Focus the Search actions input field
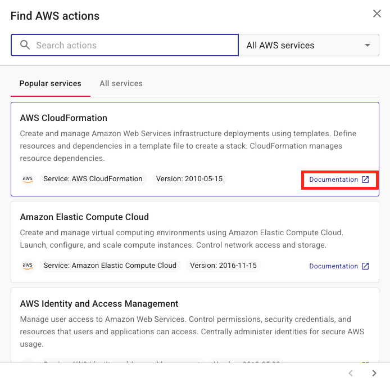Image resolution: width=390 pixels, height=381 pixels. click(x=125, y=45)
